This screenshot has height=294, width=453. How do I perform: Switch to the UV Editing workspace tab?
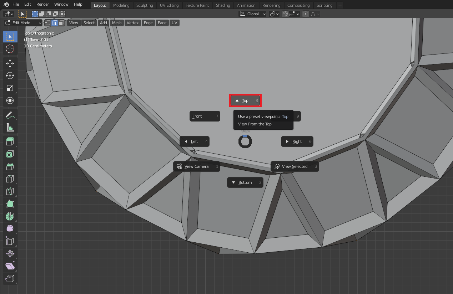click(x=169, y=5)
